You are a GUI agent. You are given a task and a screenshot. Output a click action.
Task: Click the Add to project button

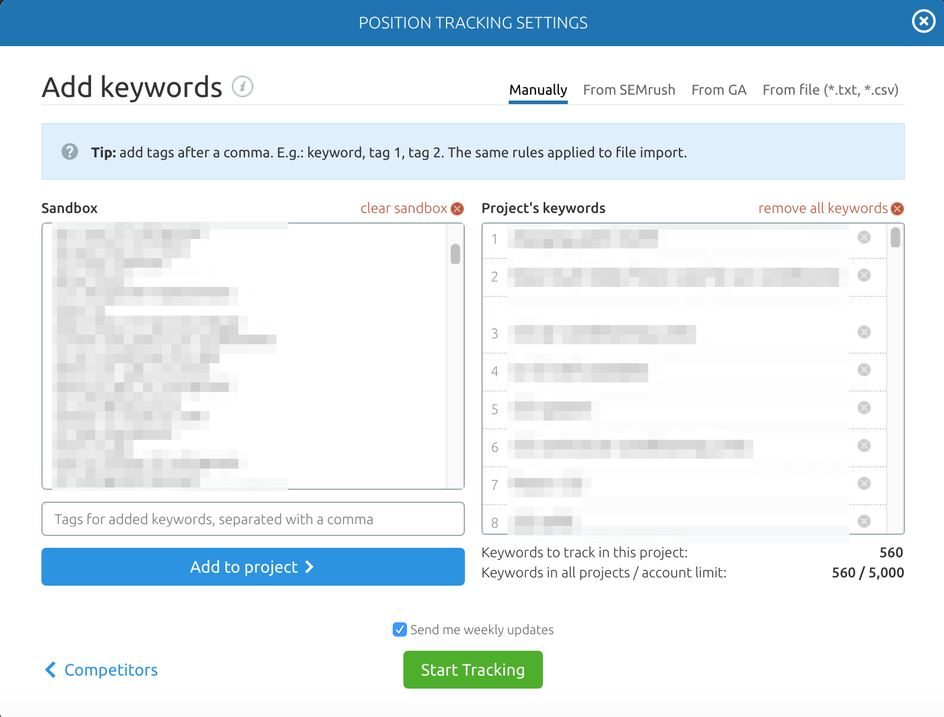pyautogui.click(x=253, y=567)
